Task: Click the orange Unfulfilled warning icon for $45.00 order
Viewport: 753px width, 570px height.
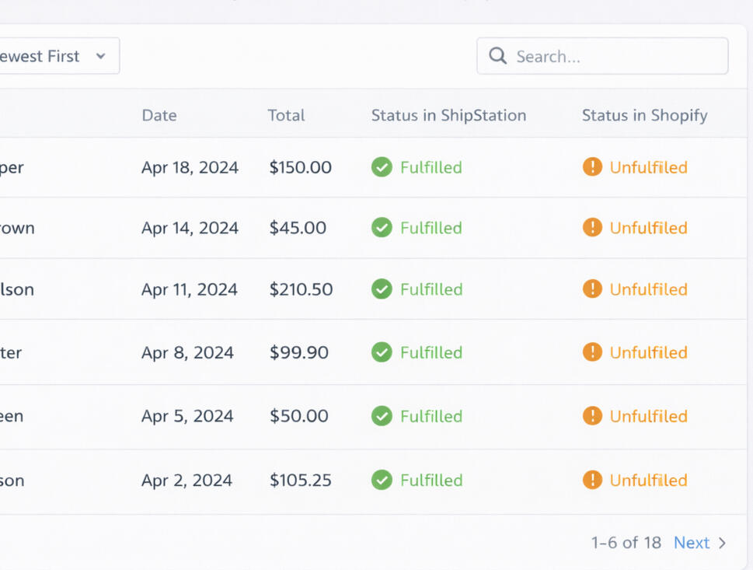Action: coord(592,228)
